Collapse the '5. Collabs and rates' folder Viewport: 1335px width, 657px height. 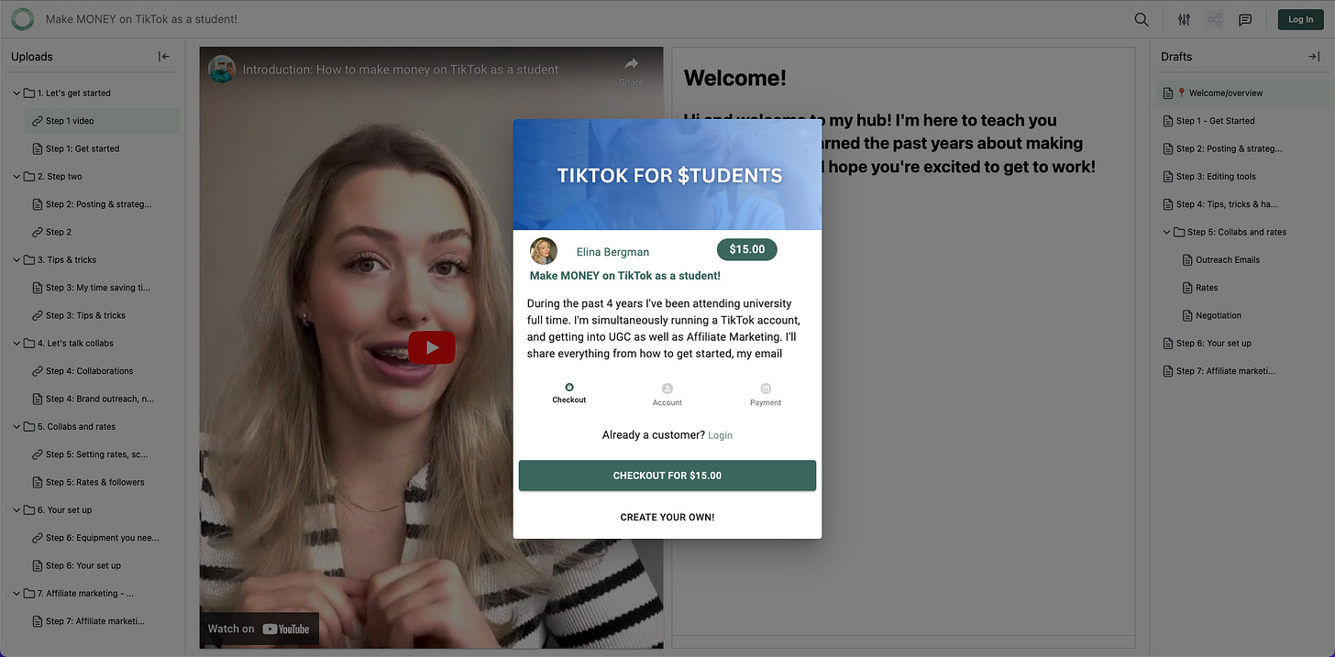coord(17,427)
